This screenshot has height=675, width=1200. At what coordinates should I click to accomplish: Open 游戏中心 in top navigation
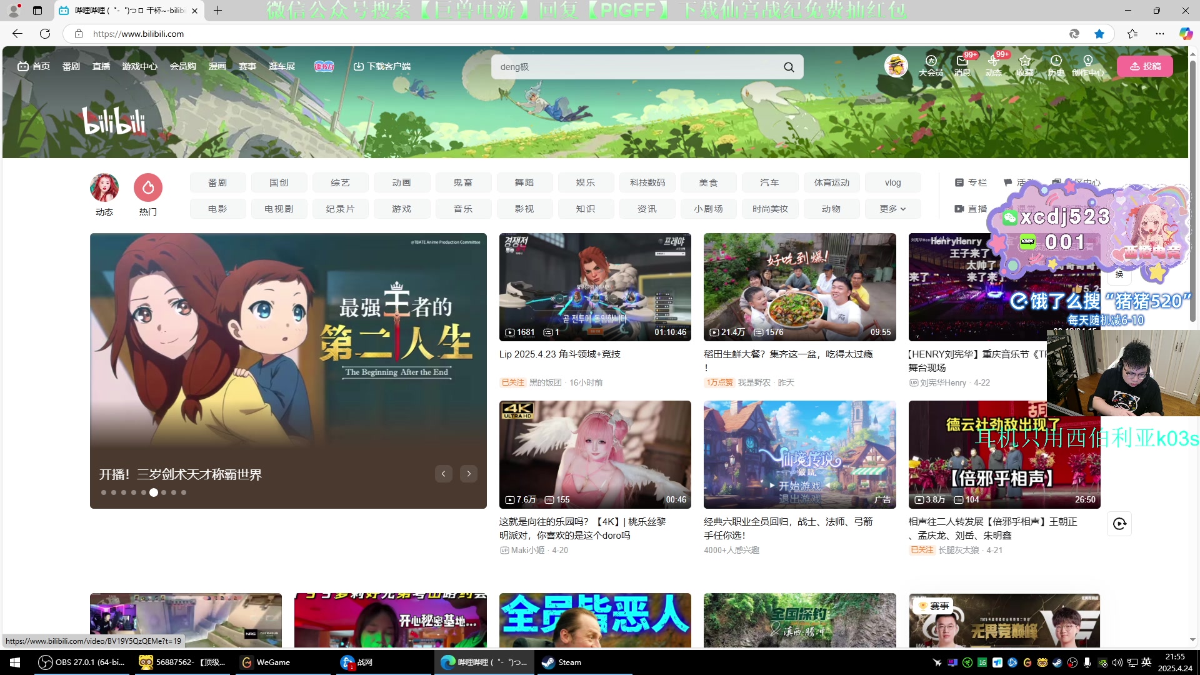coord(140,66)
